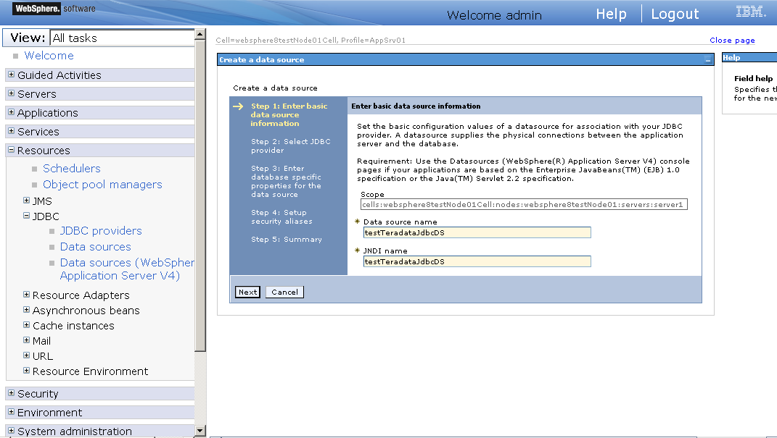This screenshot has height=438, width=777.
Task: Open Schedulers
Action: [72, 168]
